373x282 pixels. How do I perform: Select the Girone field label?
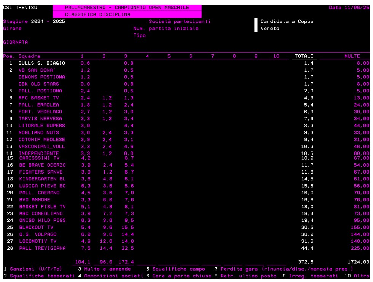12,29
